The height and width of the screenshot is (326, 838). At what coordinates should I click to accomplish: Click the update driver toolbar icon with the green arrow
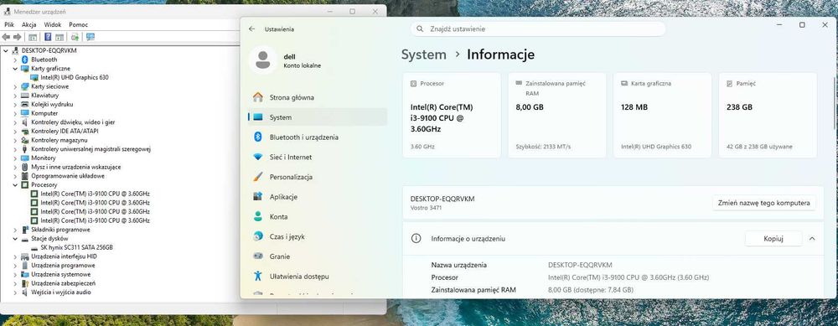pos(75,37)
